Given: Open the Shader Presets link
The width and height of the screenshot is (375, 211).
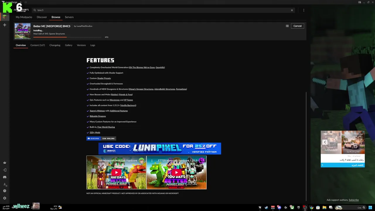Looking at the screenshot, I should tap(104, 78).
